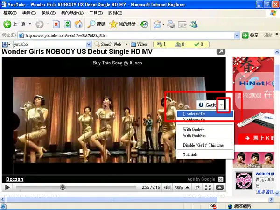Click the Wonder Girls channel avatar thumbnail

point(244,181)
